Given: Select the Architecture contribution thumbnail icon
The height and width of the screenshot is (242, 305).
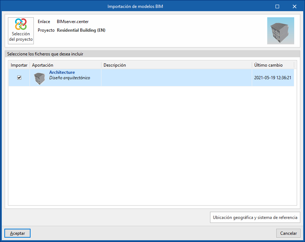Looking at the screenshot, I should click(39, 79).
